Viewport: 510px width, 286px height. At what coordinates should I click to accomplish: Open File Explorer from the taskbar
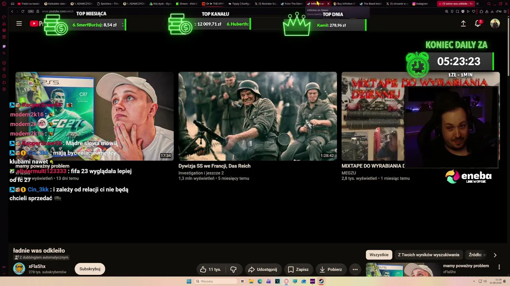tap(251, 281)
